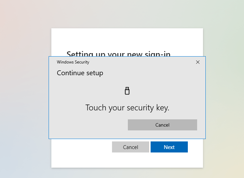Screen dimensions: 244x178
Task: Click blurred background below the setup window
Action: (x=127, y=173)
